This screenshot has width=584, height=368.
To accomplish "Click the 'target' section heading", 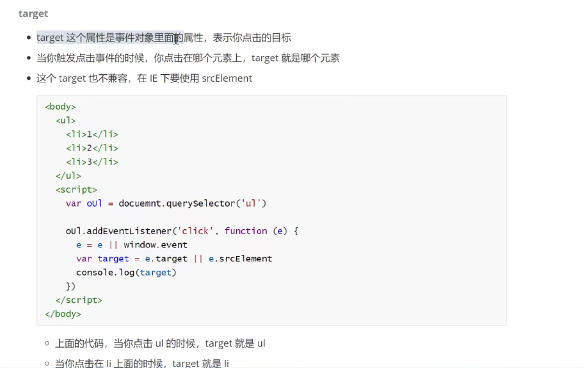I will 33,14.
